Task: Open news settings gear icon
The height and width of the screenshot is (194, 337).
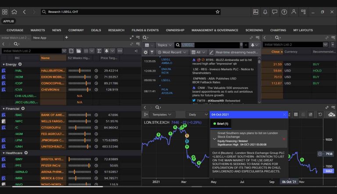Action: click(146, 52)
